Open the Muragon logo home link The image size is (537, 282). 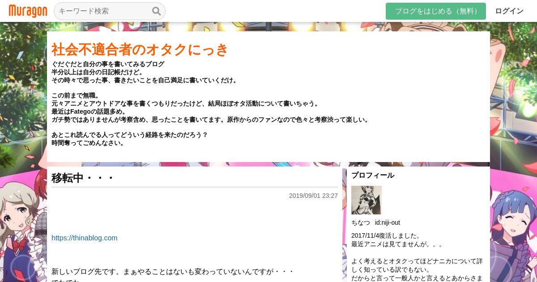[28, 11]
